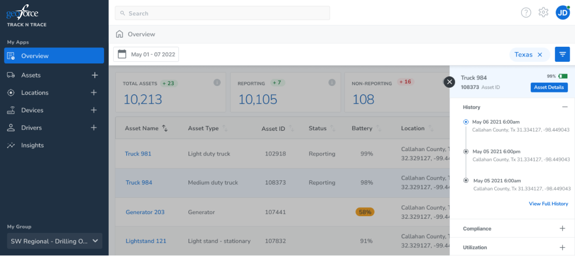Select the May 05 2021 6:00pm history point
Viewport: 575px width, 256px height.
coord(466,151)
